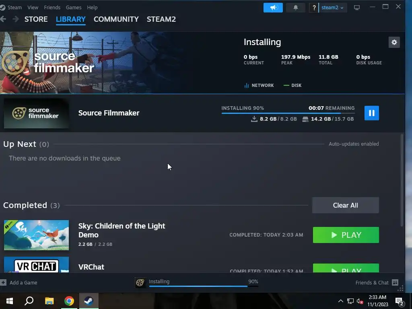This screenshot has height=309, width=412.
Task: Switch to Big Picture display icon
Action: pyautogui.click(x=356, y=8)
